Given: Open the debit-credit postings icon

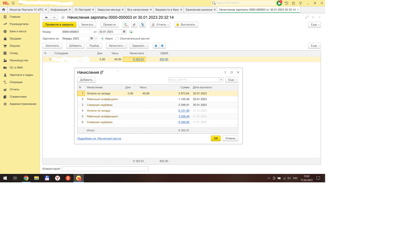Looking at the screenshot, I should pyautogui.click(x=126, y=25).
